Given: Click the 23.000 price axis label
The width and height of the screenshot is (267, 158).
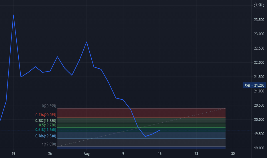Looking at the screenshot, I should pos(259,34).
